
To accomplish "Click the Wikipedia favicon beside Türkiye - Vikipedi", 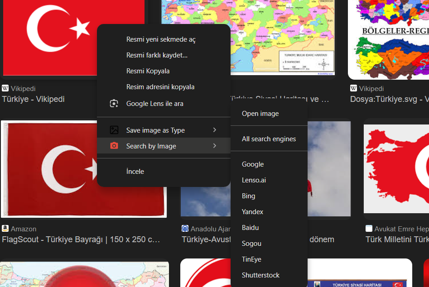I will (5, 88).
